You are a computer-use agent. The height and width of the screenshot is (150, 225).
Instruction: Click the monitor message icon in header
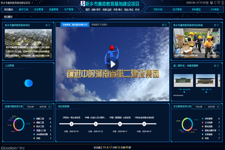click(x=211, y=3)
